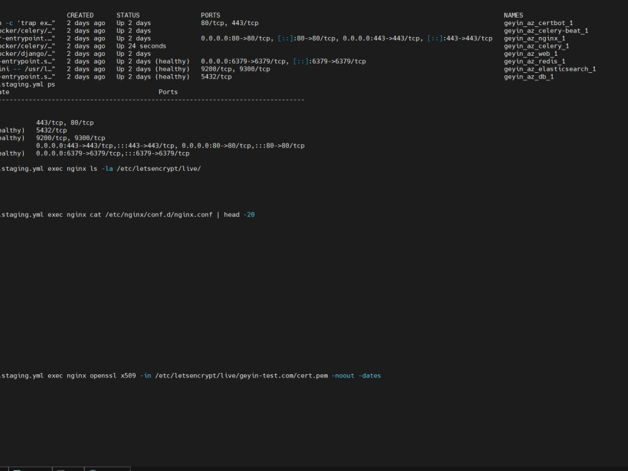Image resolution: width=628 pixels, height=471 pixels.
Task: Click the STATUS column header
Action: coord(127,15)
